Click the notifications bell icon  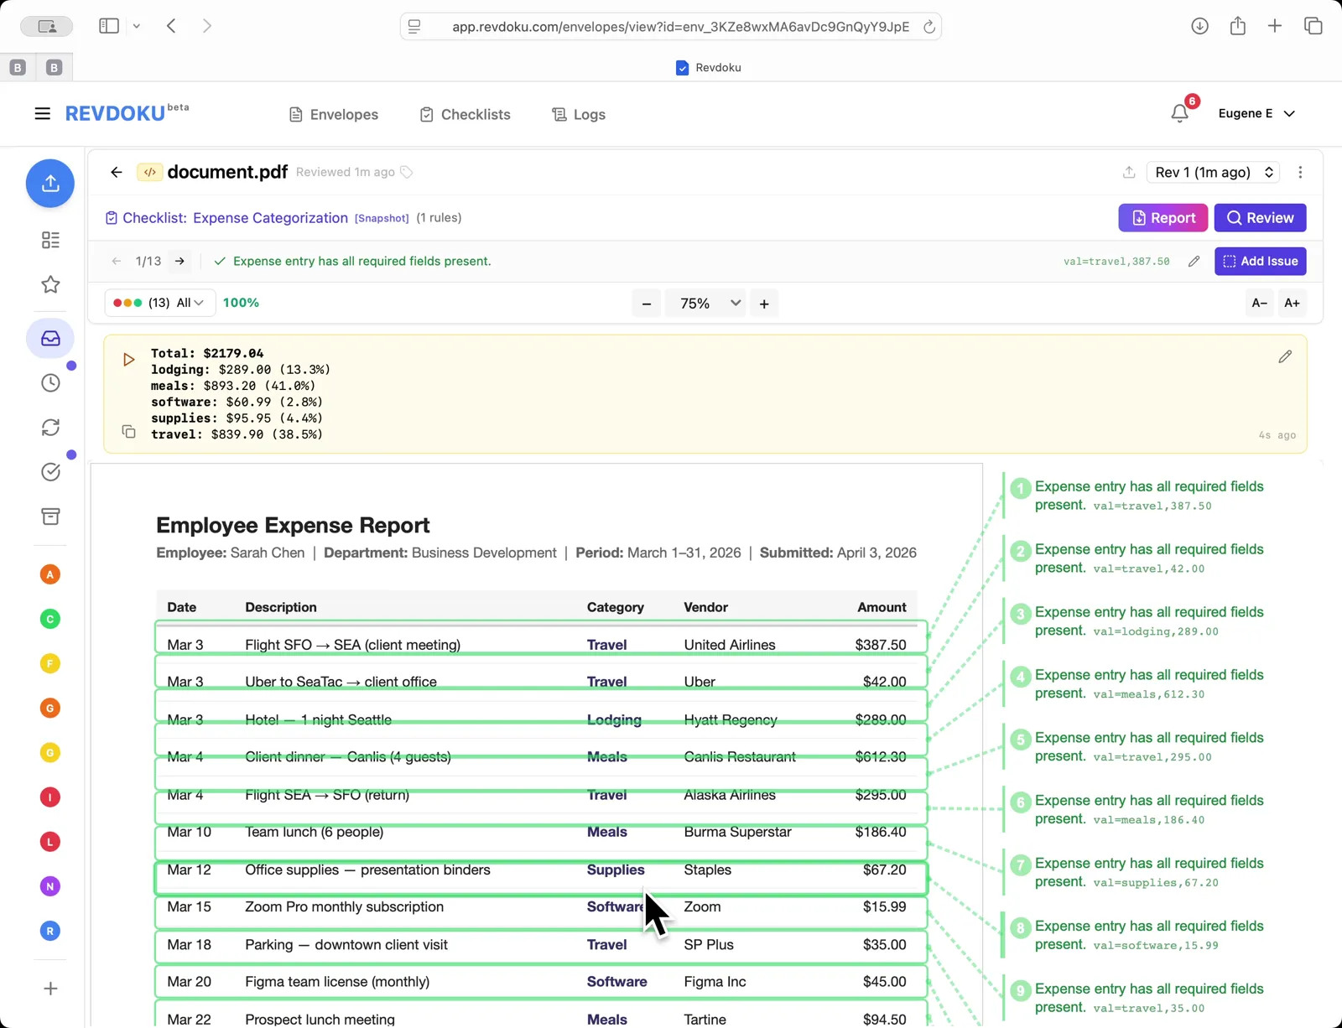[x=1179, y=113]
